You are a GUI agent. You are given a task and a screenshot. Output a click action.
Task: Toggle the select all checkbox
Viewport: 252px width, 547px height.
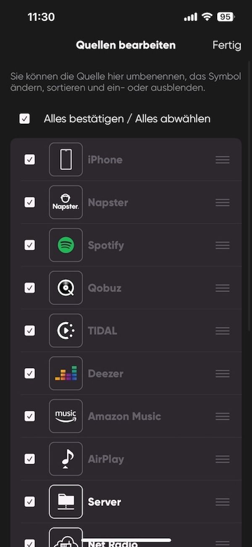coord(25,119)
